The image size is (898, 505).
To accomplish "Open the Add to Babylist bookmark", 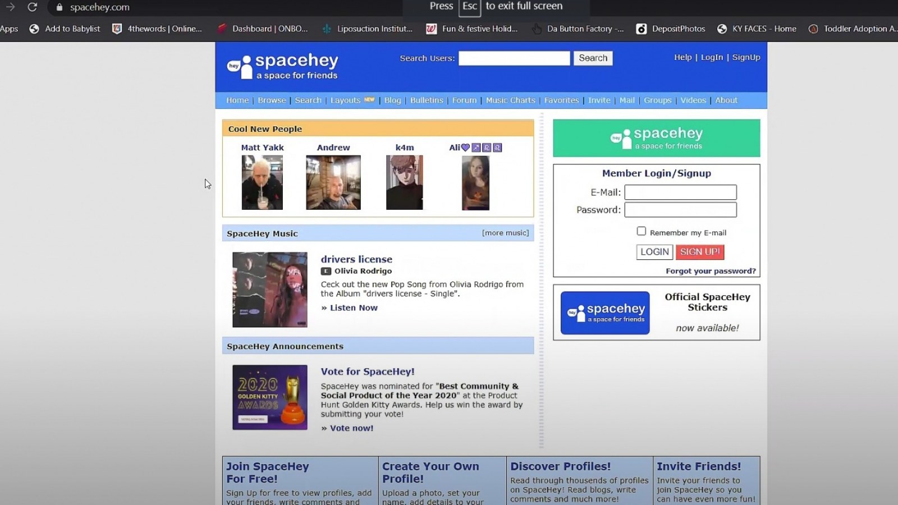I will 65,29.
